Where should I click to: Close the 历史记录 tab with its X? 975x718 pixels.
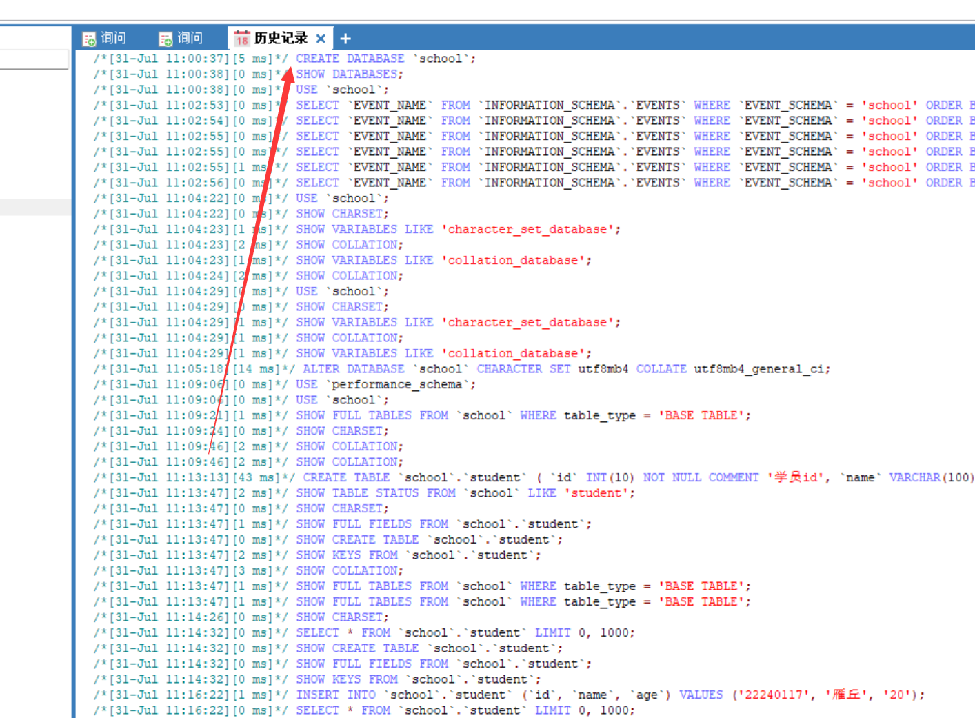321,39
